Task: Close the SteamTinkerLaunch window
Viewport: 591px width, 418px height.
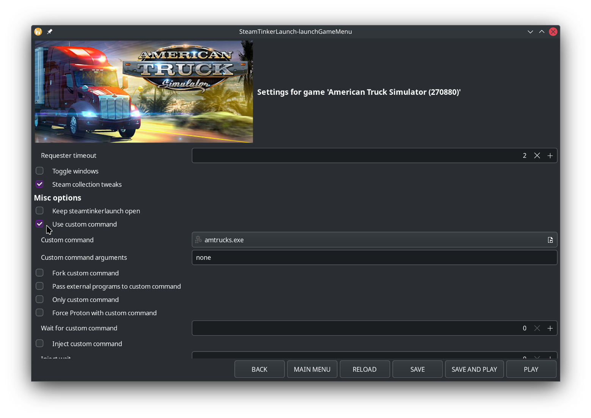Action: [553, 31]
